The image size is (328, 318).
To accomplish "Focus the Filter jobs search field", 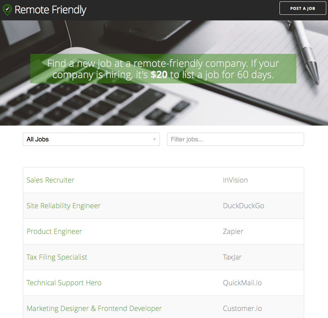I will pyautogui.click(x=235, y=139).
